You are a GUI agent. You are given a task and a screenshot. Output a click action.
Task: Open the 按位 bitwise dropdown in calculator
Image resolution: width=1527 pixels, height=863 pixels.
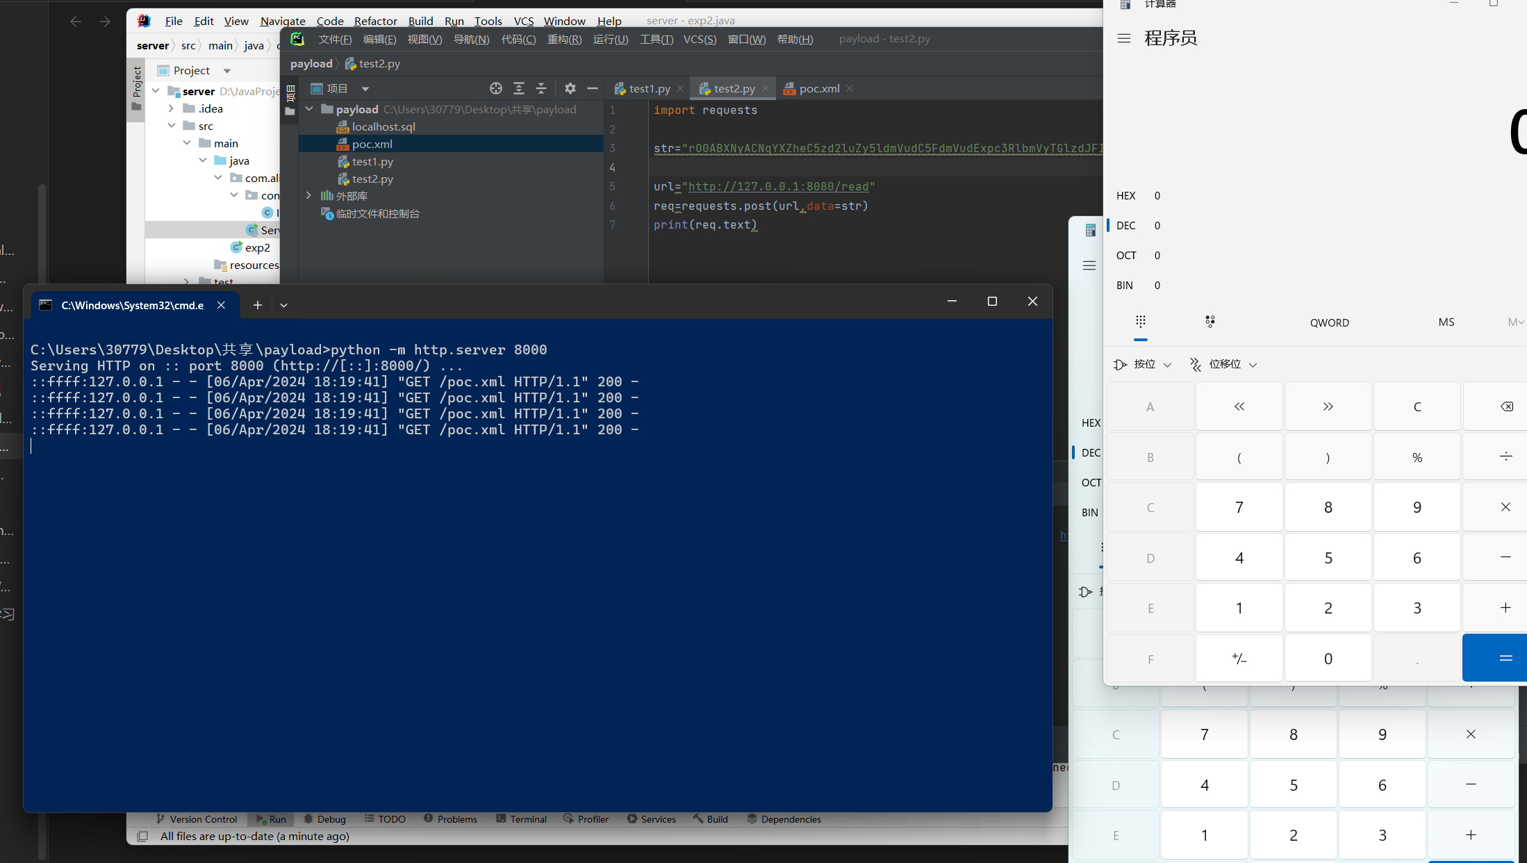pyautogui.click(x=1143, y=364)
